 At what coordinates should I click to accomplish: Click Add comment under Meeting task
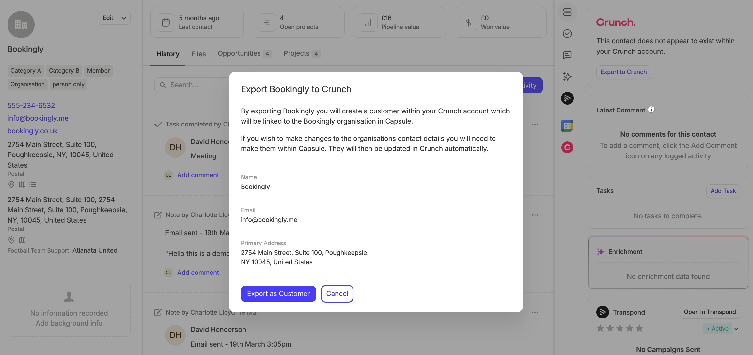click(x=198, y=175)
